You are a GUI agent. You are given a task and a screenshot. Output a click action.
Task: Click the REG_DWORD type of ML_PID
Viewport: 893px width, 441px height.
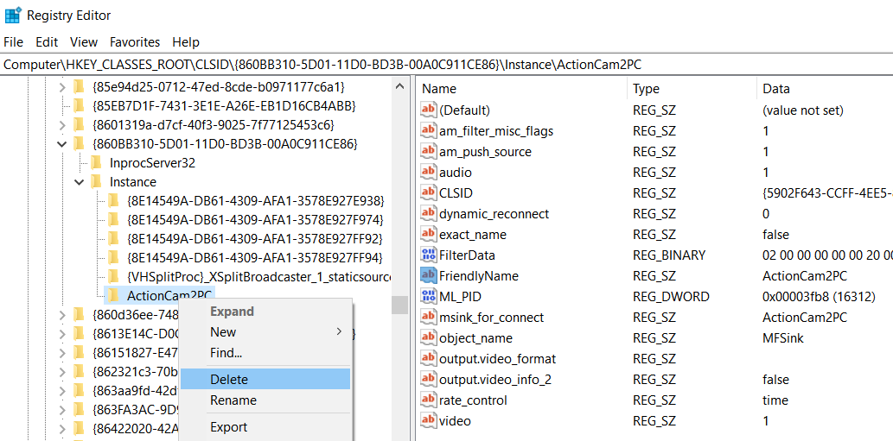coord(671,297)
